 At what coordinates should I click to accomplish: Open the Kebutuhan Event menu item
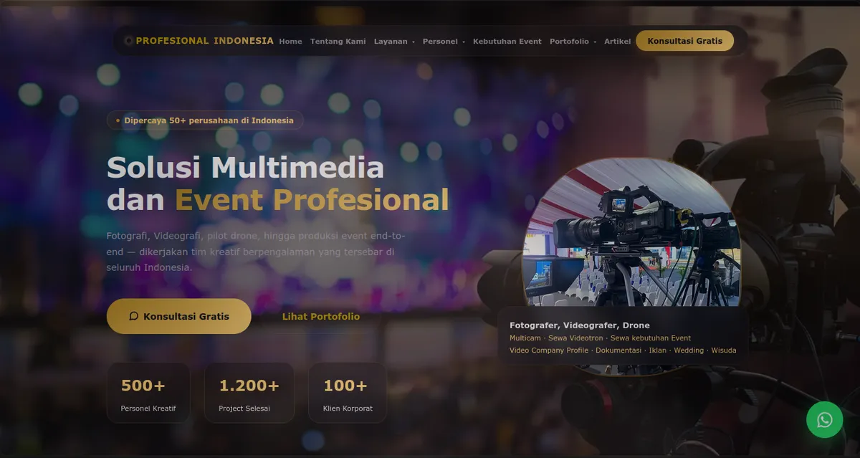507,42
